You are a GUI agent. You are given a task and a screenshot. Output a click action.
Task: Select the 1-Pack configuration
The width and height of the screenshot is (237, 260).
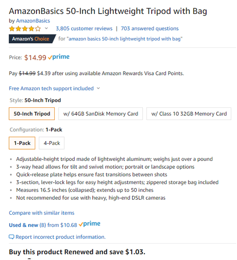point(22,143)
